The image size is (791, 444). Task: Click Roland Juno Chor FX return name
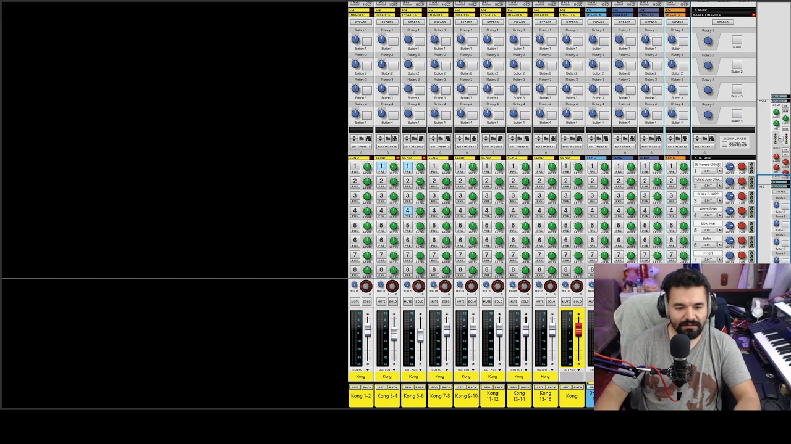click(x=708, y=179)
